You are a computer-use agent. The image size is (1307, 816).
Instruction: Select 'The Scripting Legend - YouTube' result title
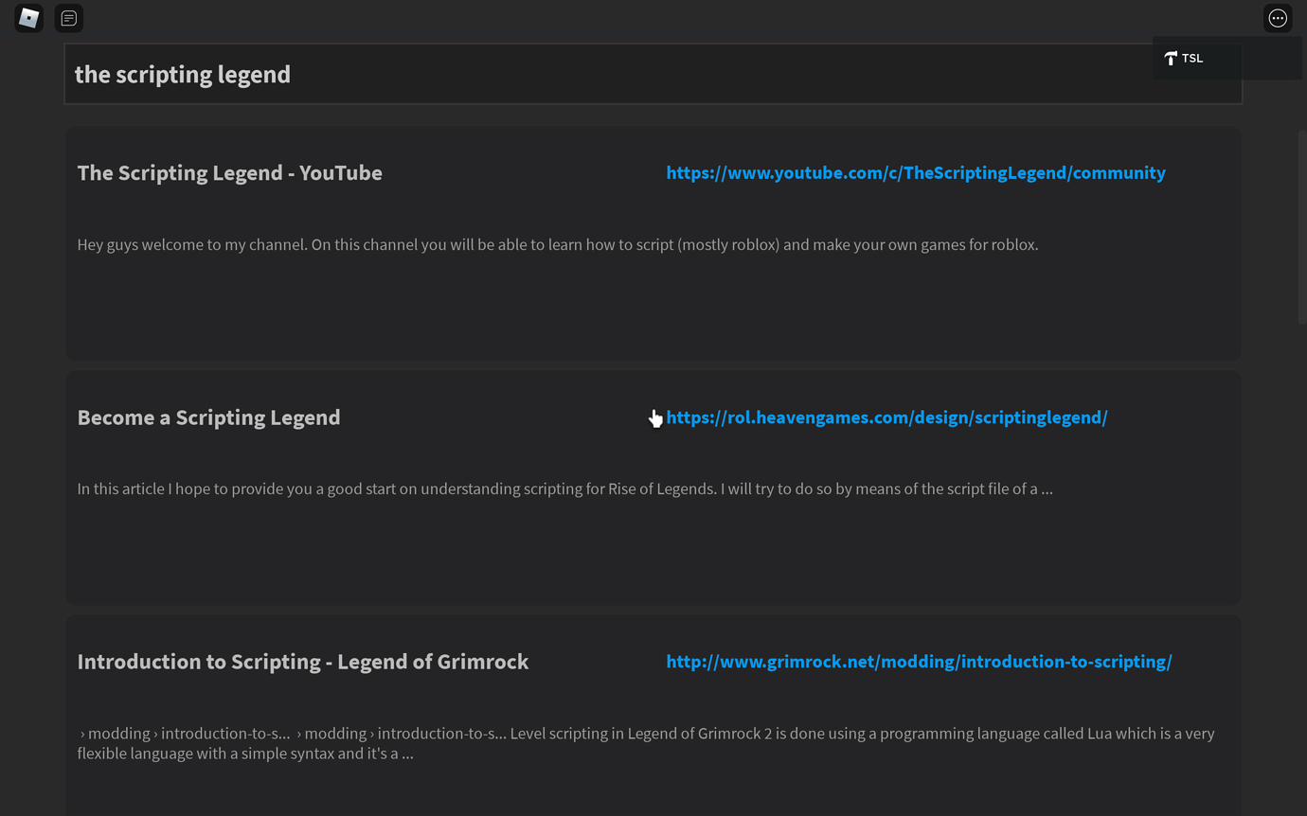pos(229,172)
